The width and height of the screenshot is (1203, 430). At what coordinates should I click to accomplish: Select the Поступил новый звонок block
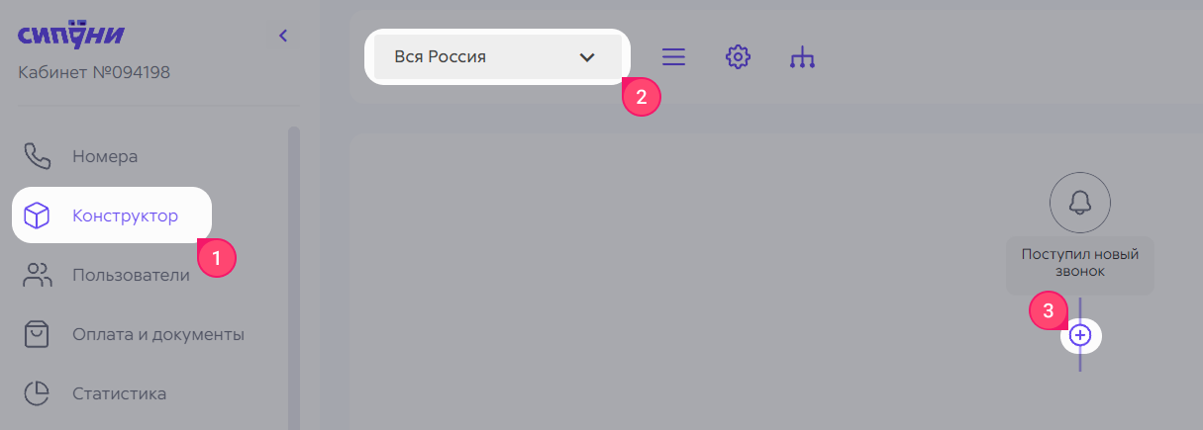(1080, 264)
